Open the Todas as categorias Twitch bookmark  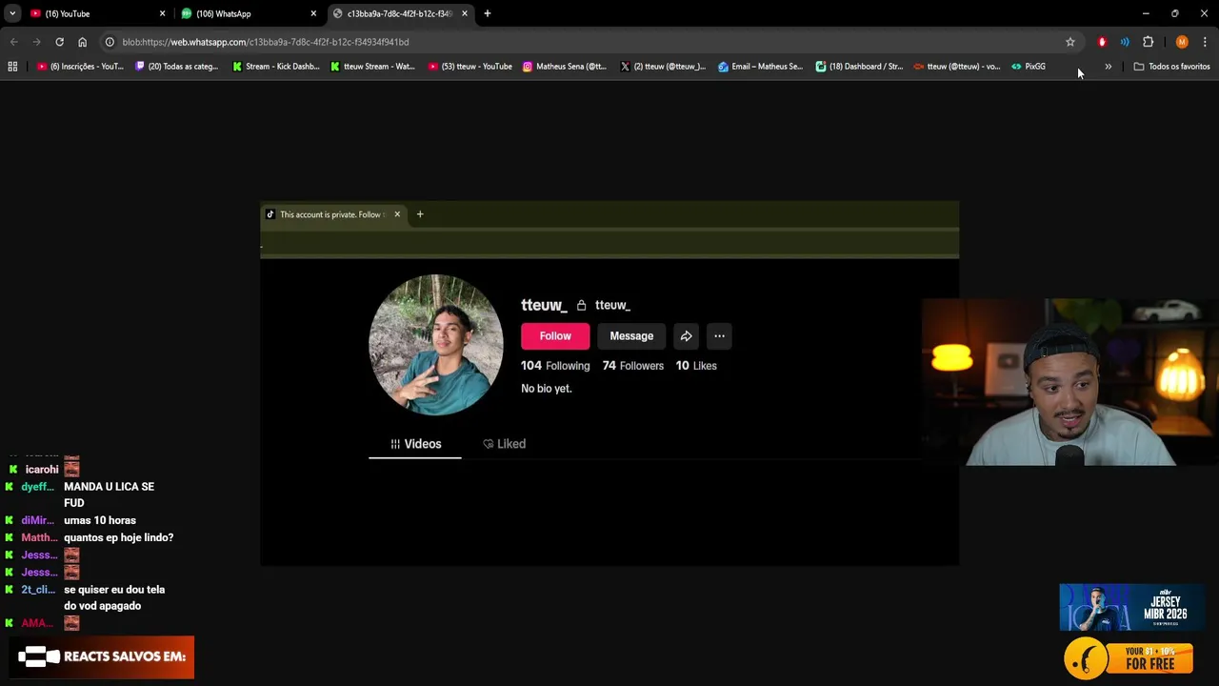click(x=177, y=67)
